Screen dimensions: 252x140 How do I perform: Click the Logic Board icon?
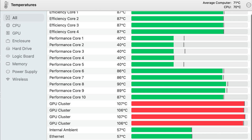click(x=8, y=56)
